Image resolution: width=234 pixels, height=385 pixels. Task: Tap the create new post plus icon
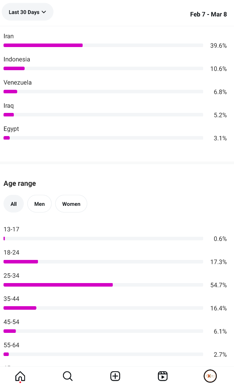pos(115,376)
